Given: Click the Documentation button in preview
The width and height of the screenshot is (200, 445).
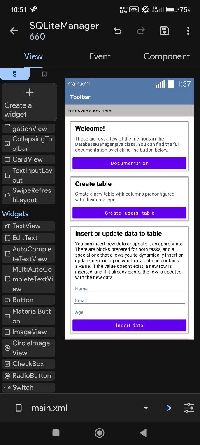Looking at the screenshot, I should click(130, 163).
